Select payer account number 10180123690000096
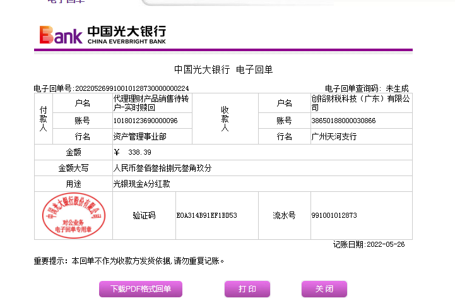This screenshot has height=303, width=455. pos(145,121)
